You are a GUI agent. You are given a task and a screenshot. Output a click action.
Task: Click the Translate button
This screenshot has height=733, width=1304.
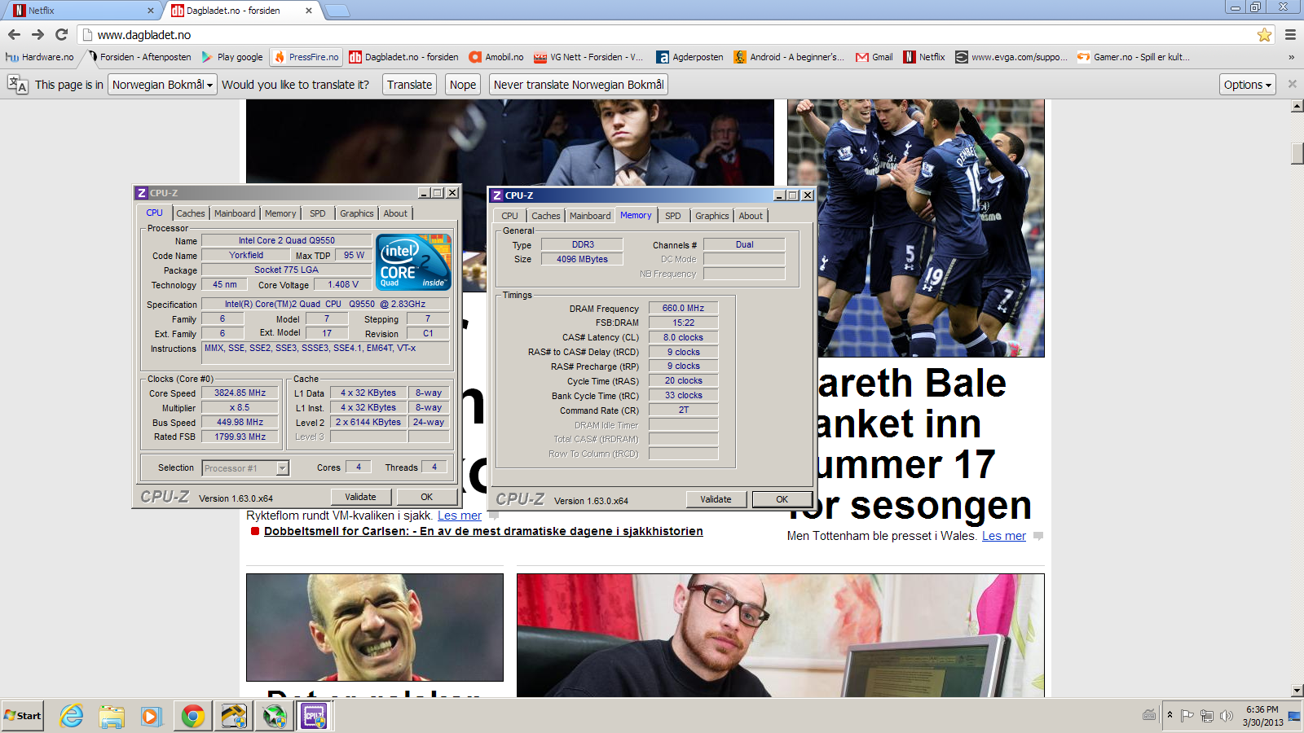410,85
